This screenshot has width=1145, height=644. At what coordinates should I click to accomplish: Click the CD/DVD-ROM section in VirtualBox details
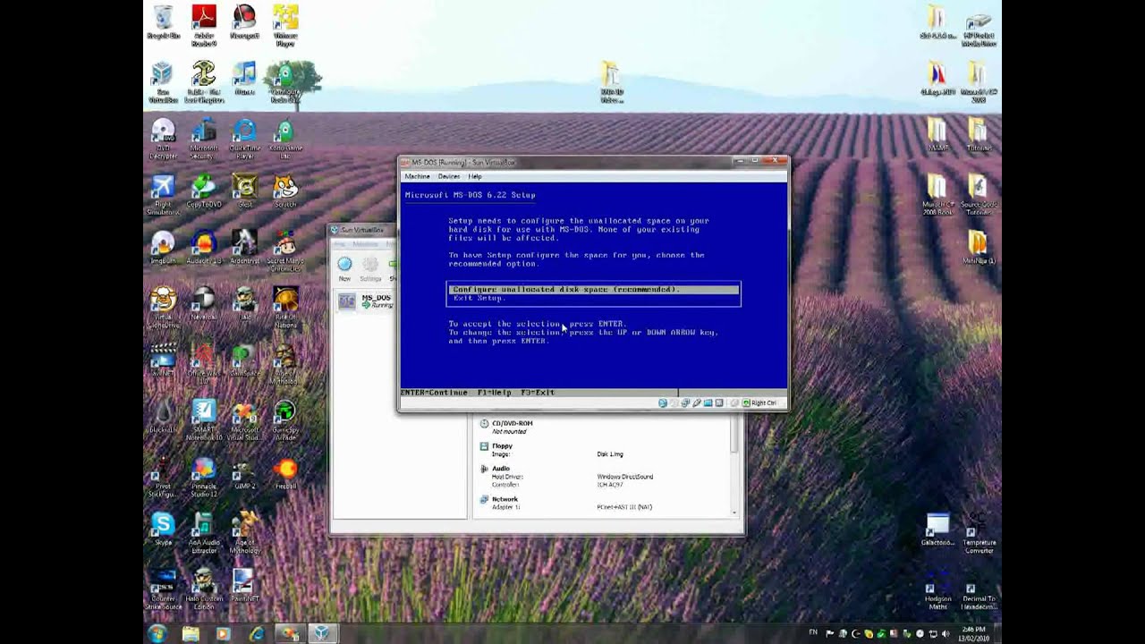pyautogui.click(x=512, y=423)
